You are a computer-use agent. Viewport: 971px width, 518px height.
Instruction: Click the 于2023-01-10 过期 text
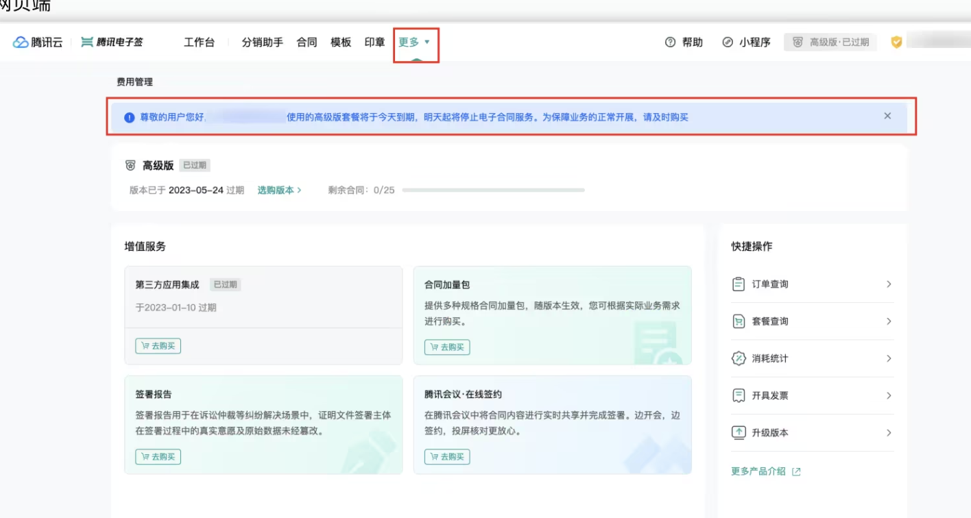176,308
